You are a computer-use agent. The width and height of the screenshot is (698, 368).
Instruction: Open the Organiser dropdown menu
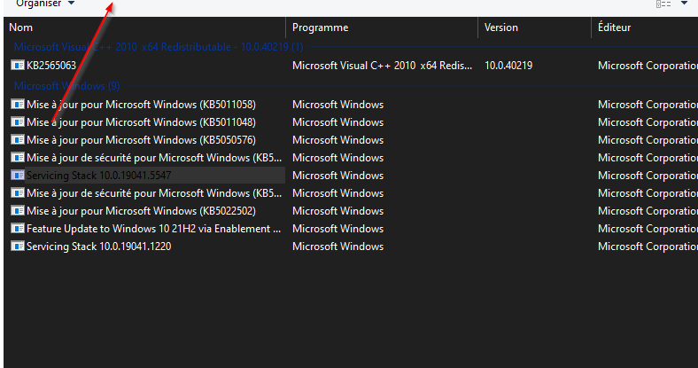pos(45,4)
